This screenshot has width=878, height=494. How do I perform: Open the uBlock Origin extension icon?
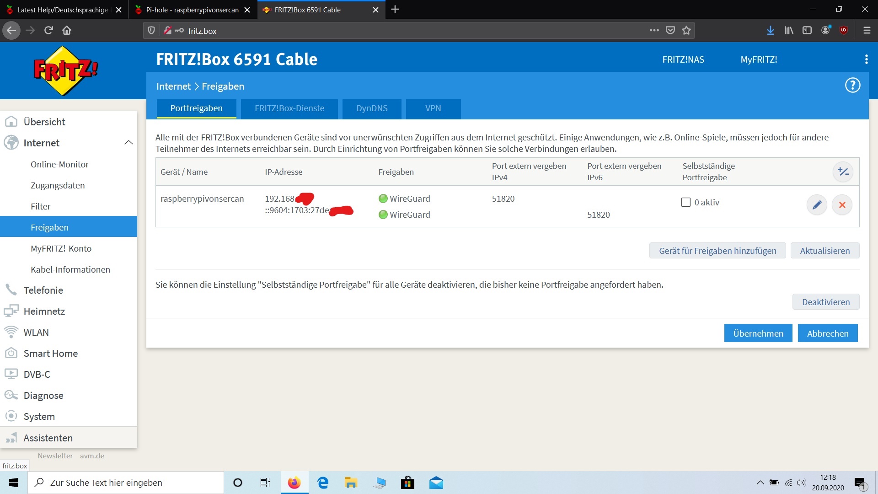(x=844, y=30)
